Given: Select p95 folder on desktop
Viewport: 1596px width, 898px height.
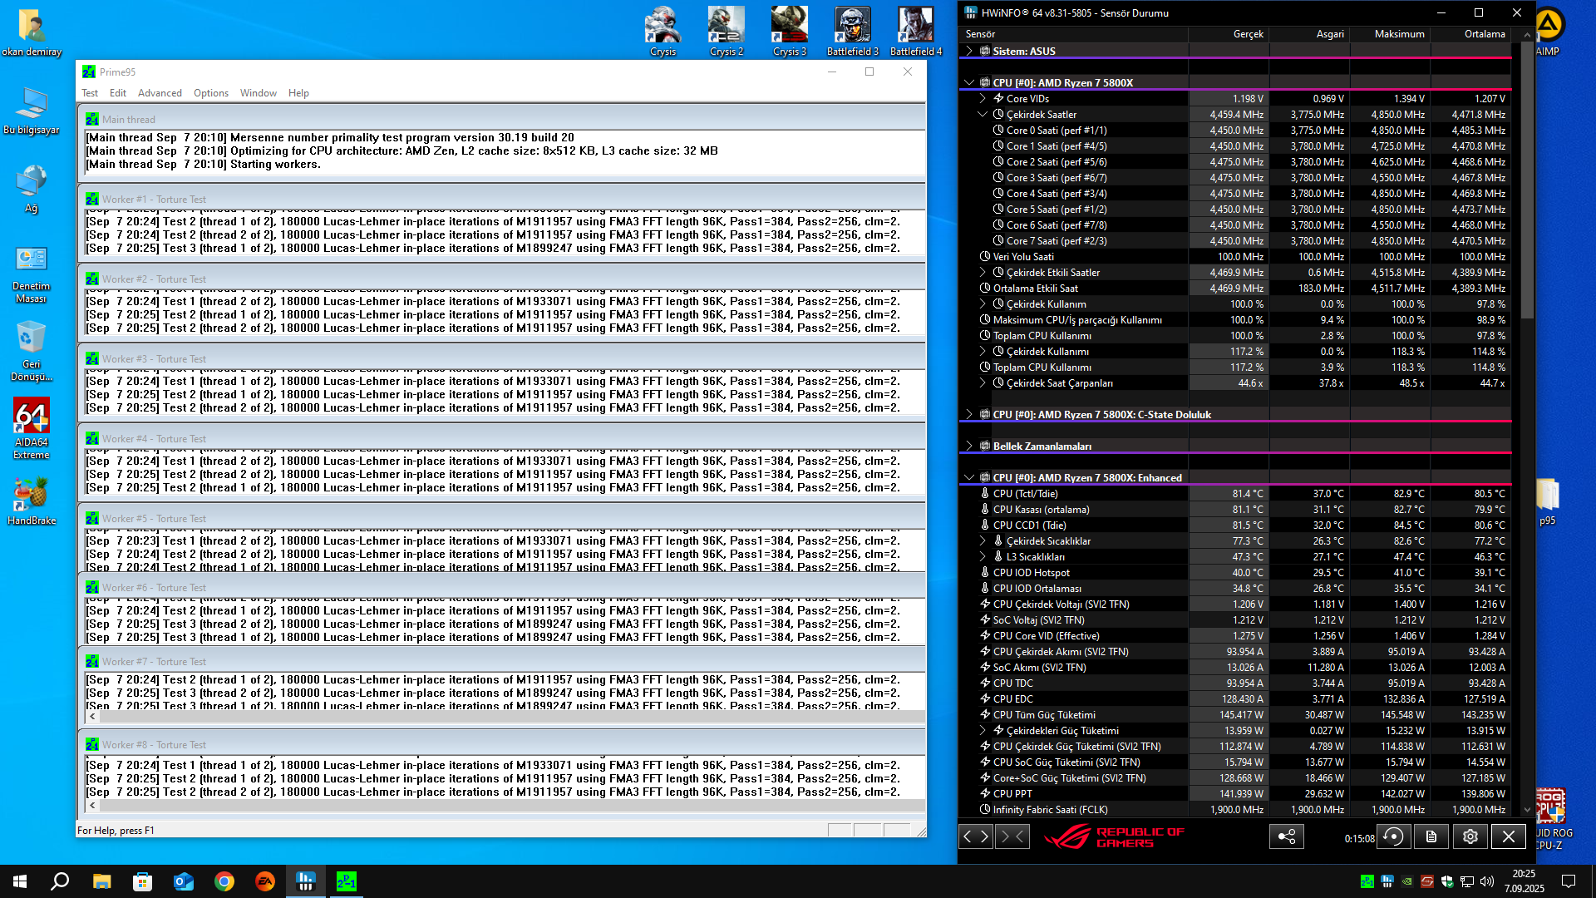Looking at the screenshot, I should coord(1547,501).
